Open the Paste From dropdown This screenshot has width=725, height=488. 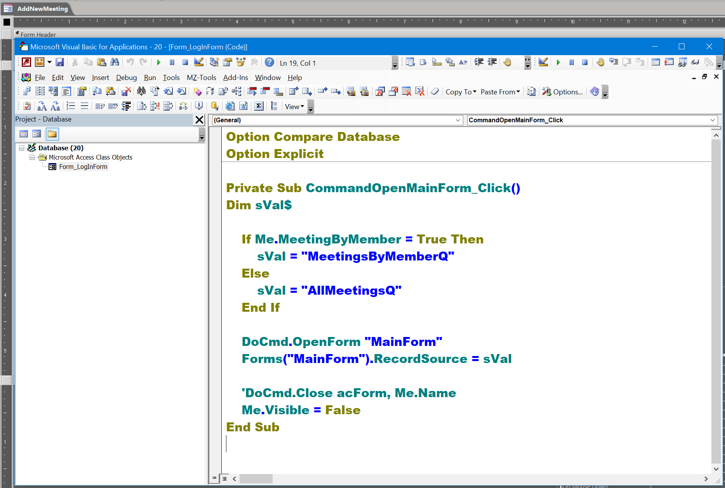(500, 92)
